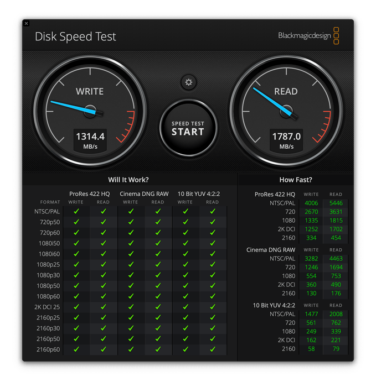
Task: Click the 2160p25 format row label
Action: (49, 317)
